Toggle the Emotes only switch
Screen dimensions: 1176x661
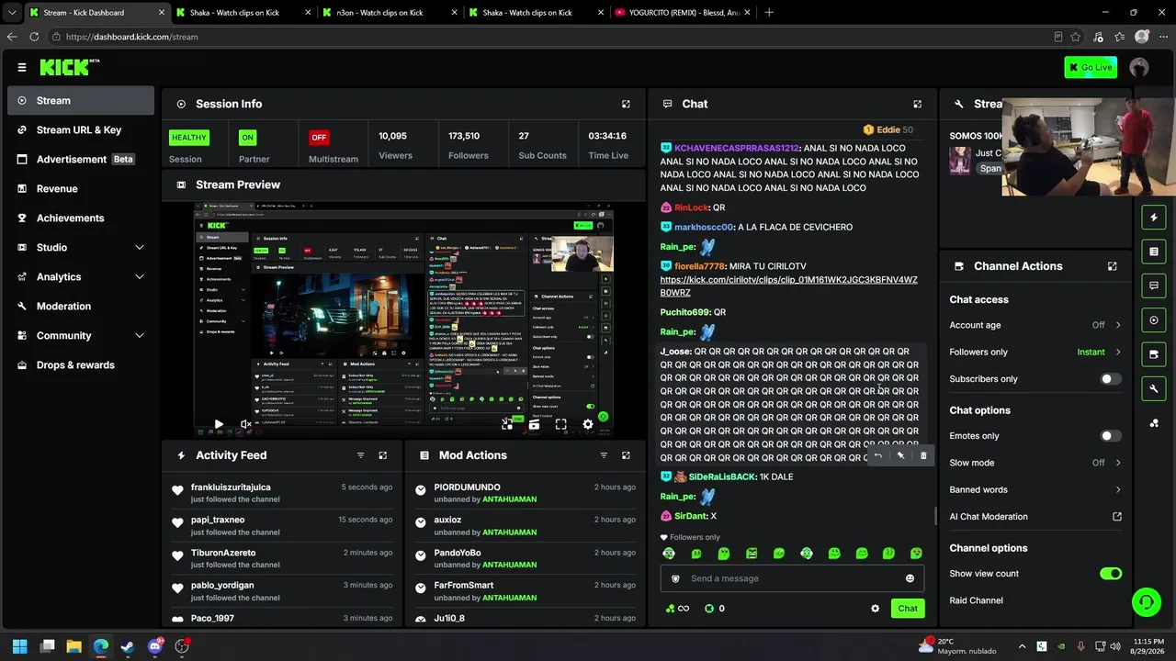pyautogui.click(x=1111, y=436)
